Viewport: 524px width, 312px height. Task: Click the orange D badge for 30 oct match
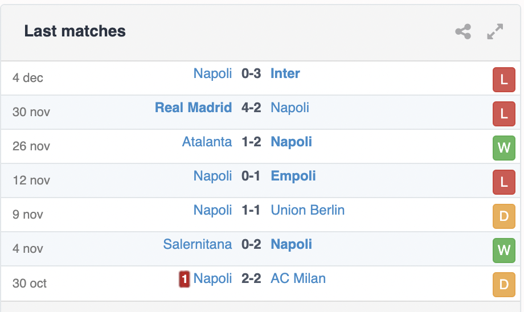pos(504,285)
